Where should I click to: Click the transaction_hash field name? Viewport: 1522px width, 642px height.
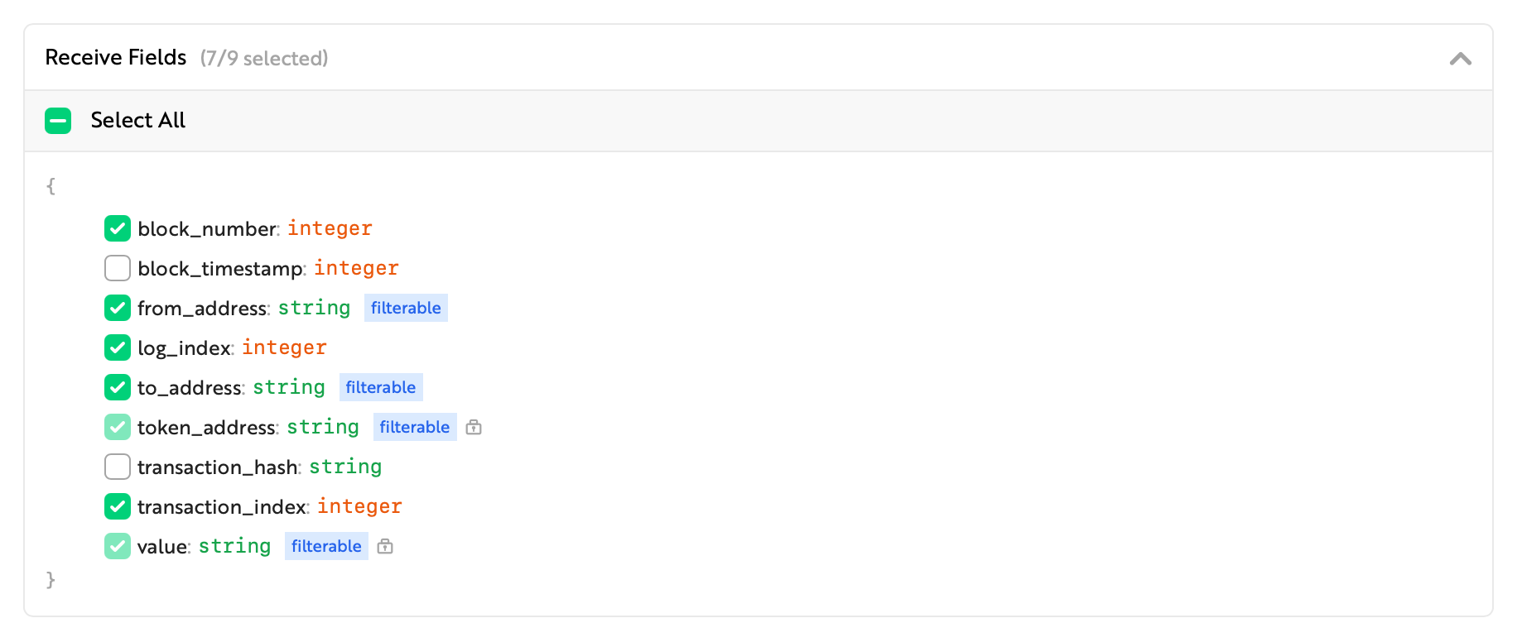217,467
